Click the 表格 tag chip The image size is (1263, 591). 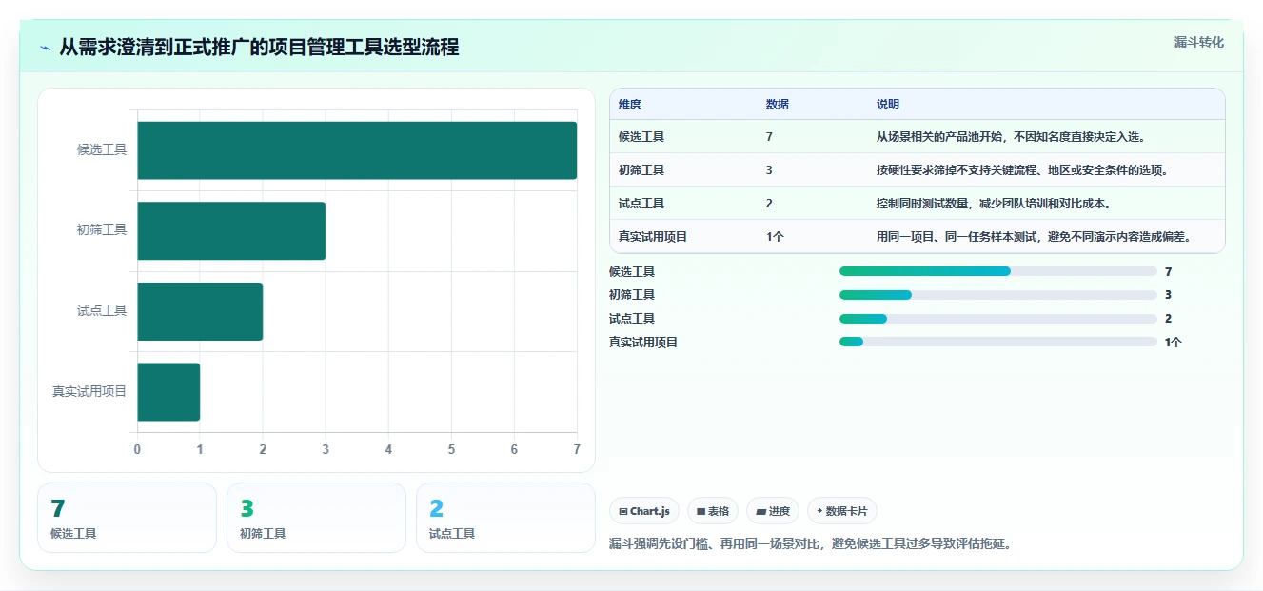[713, 511]
